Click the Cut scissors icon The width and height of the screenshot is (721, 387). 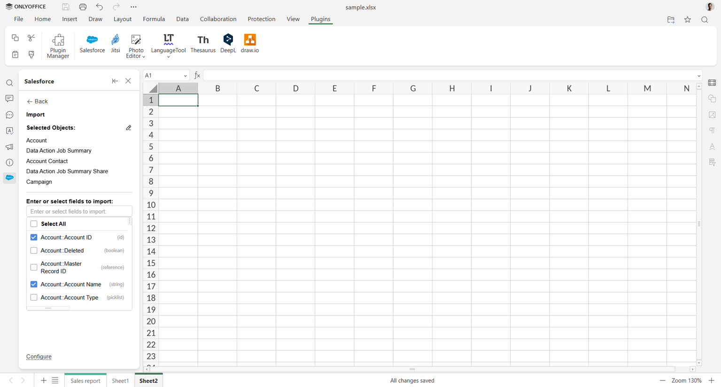pos(31,38)
